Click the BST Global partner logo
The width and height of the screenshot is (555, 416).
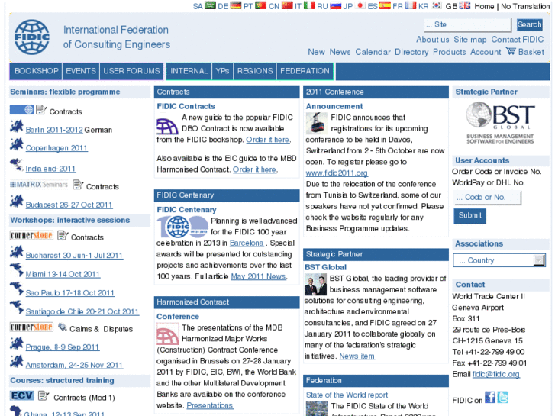[x=500, y=122]
